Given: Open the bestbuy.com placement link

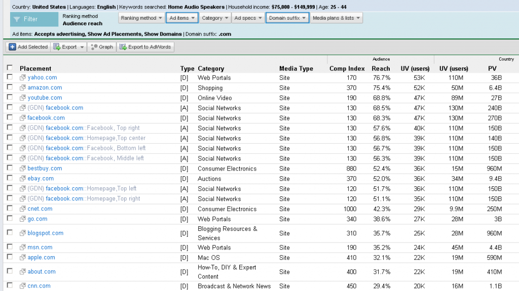Looking at the screenshot, I should point(45,169).
